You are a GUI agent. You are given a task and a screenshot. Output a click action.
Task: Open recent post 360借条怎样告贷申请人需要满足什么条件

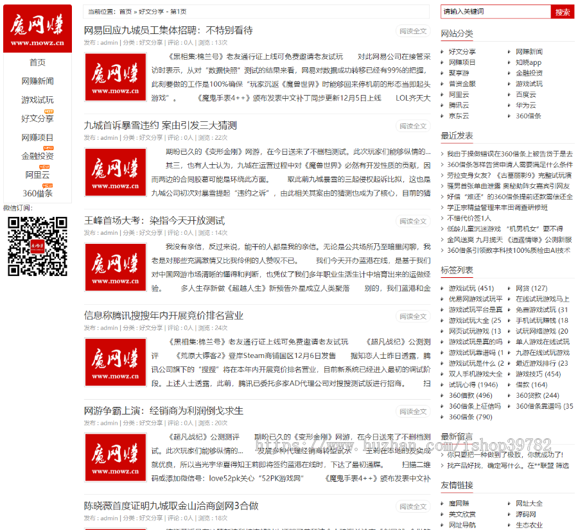pyautogui.click(x=510, y=165)
